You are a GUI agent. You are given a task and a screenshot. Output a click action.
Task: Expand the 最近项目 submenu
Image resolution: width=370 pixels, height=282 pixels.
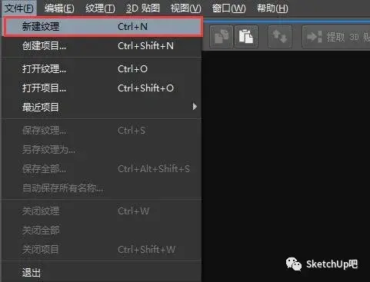coord(102,107)
